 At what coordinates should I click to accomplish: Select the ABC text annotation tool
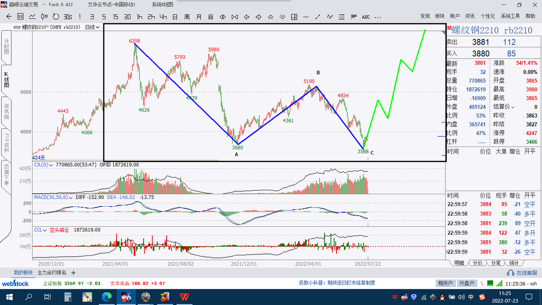[x=365, y=17]
